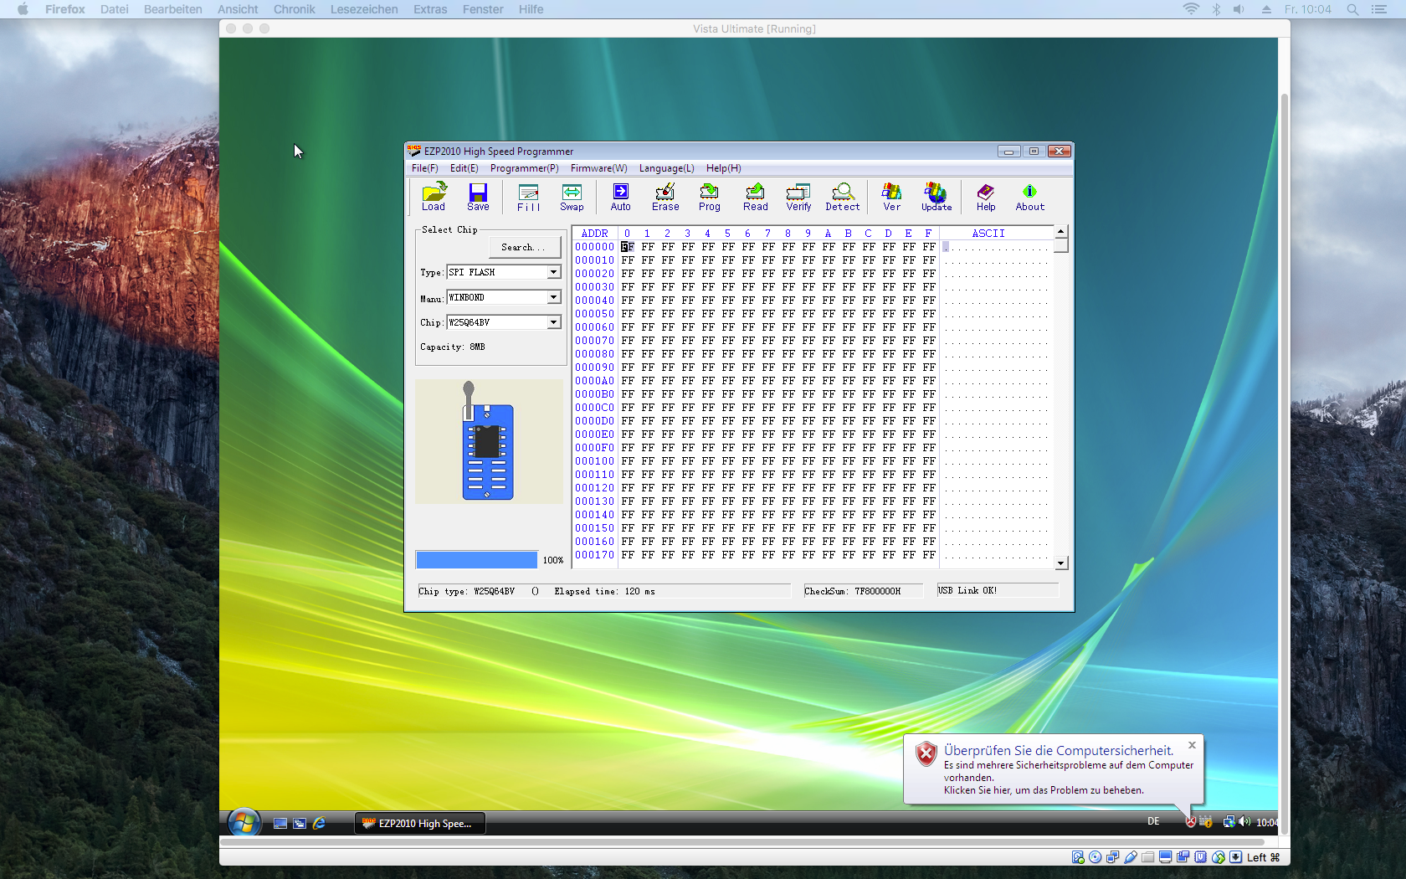This screenshot has height=879, width=1406.
Task: Expand the Chip dropdown showing W25Q64BV
Action: tap(553, 322)
